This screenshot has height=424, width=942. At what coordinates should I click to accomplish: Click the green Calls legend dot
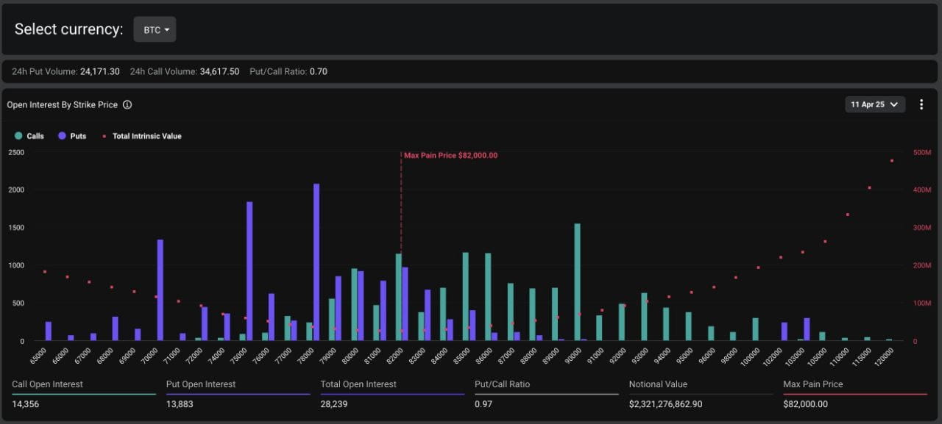pyautogui.click(x=18, y=136)
